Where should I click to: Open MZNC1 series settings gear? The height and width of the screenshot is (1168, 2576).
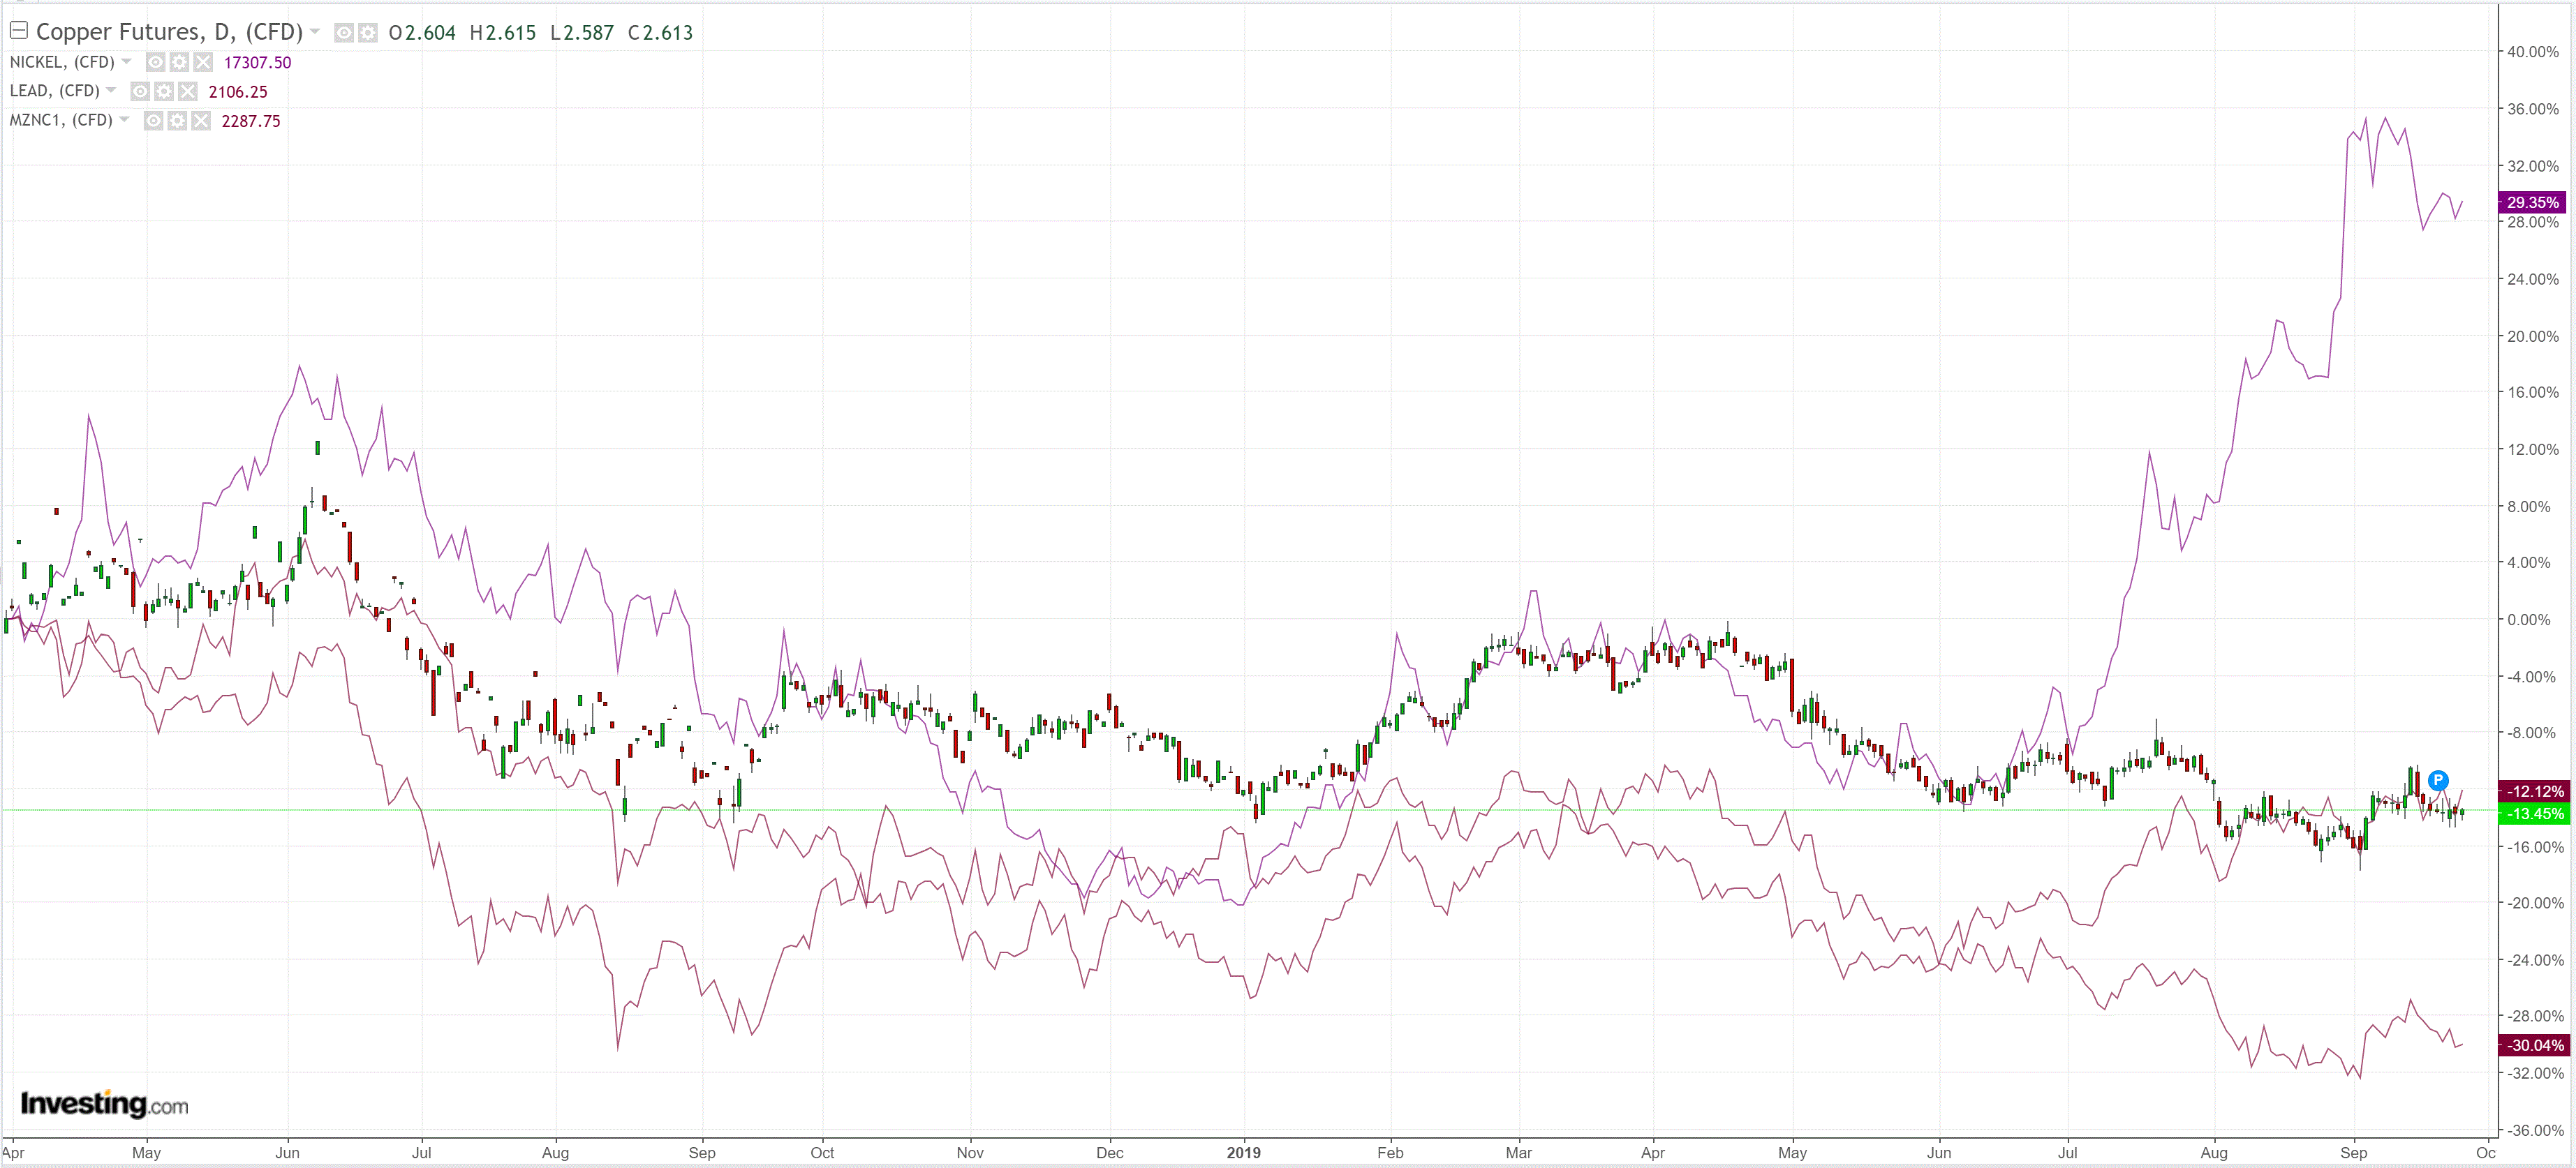[177, 121]
